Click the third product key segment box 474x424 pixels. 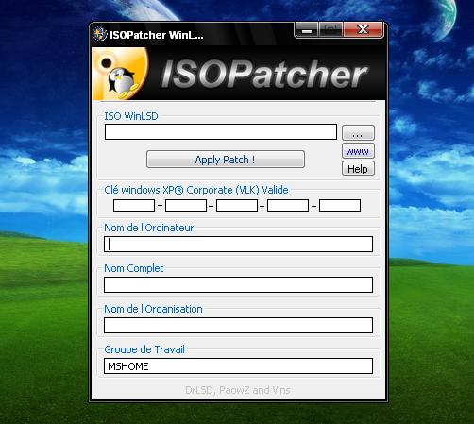pos(237,205)
